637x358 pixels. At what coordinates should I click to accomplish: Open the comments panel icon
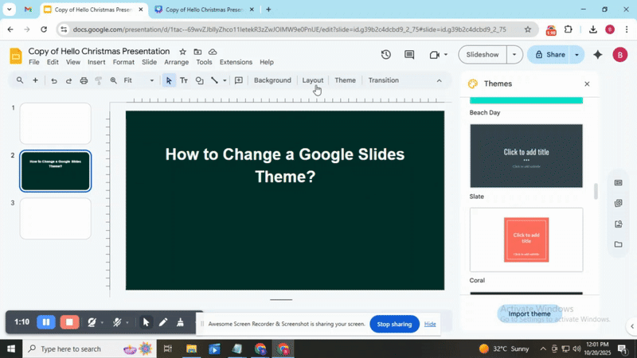click(x=409, y=55)
